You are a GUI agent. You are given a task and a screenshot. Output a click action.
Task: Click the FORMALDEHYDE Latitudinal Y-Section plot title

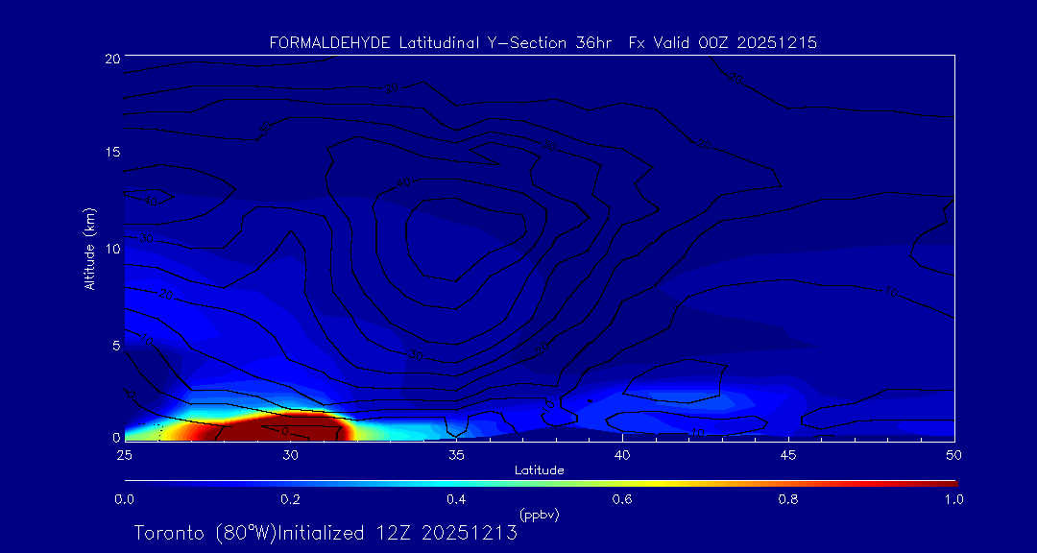click(x=543, y=42)
